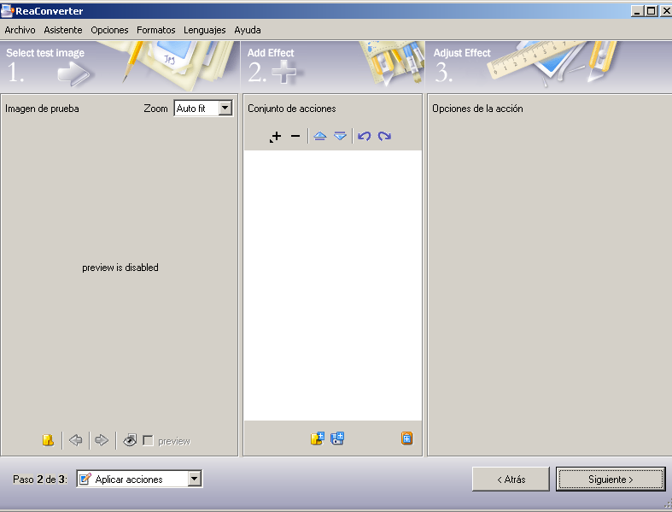Click the orange icon at the bottom right of the action list

(x=406, y=438)
